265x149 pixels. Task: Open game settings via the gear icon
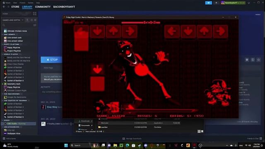[x=247, y=60]
